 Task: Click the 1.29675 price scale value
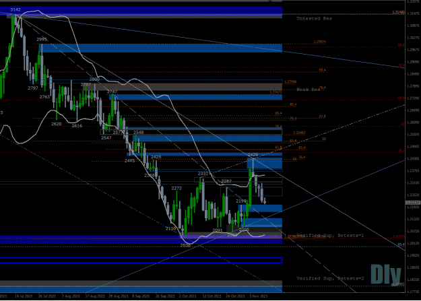413,50
